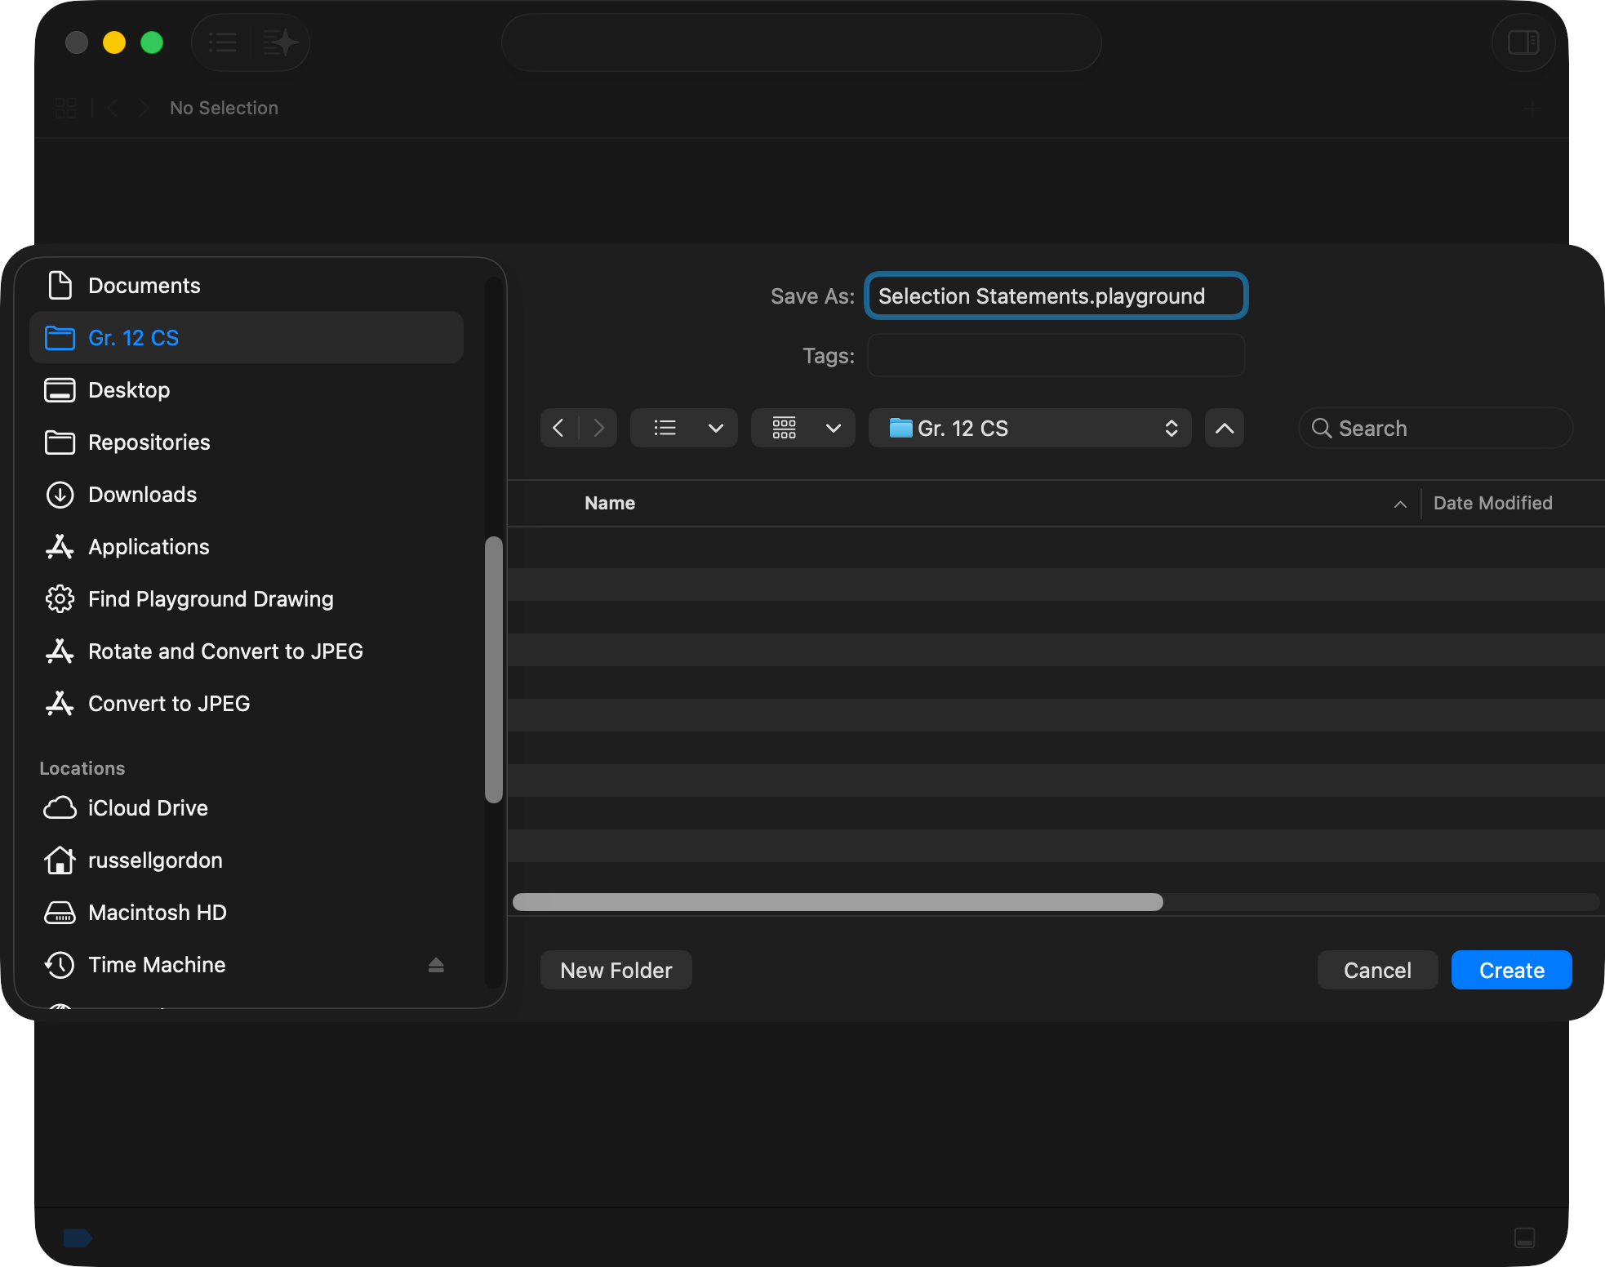Screen dimensions: 1605x1267
Task: Click the Search field
Action: tap(1437, 428)
